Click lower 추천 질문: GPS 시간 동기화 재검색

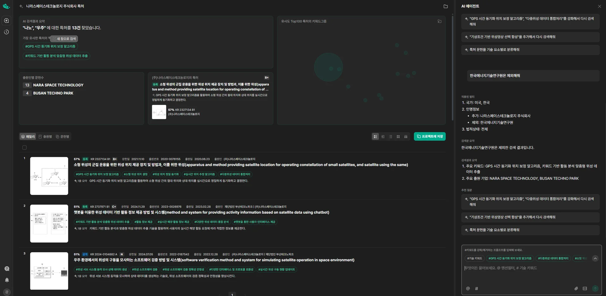pos(530,202)
